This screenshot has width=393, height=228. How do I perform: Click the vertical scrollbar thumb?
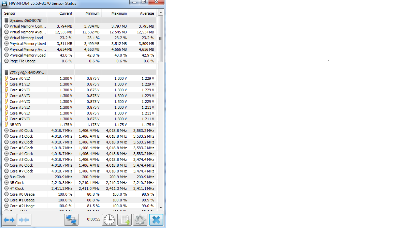[x=161, y=39]
